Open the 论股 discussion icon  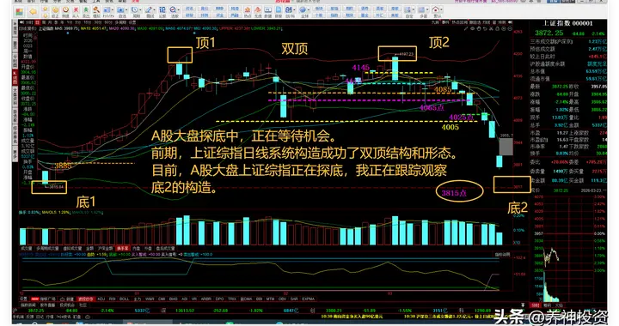[x=162, y=11]
